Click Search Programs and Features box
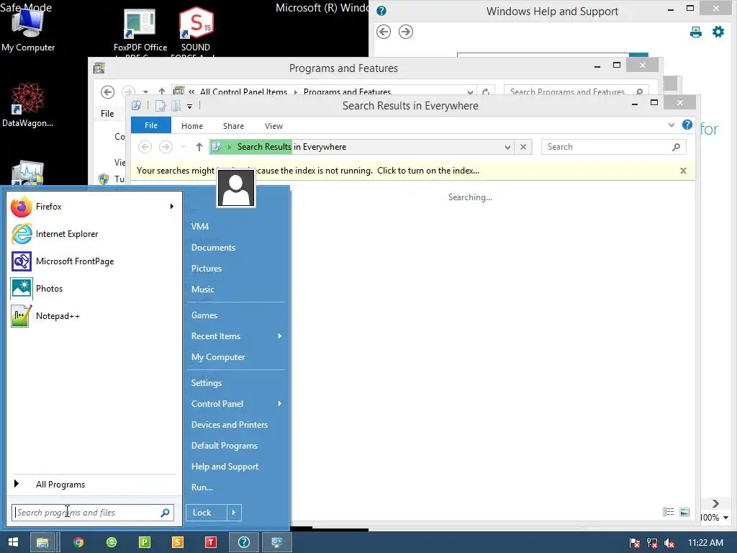The image size is (737, 553). coord(577,91)
